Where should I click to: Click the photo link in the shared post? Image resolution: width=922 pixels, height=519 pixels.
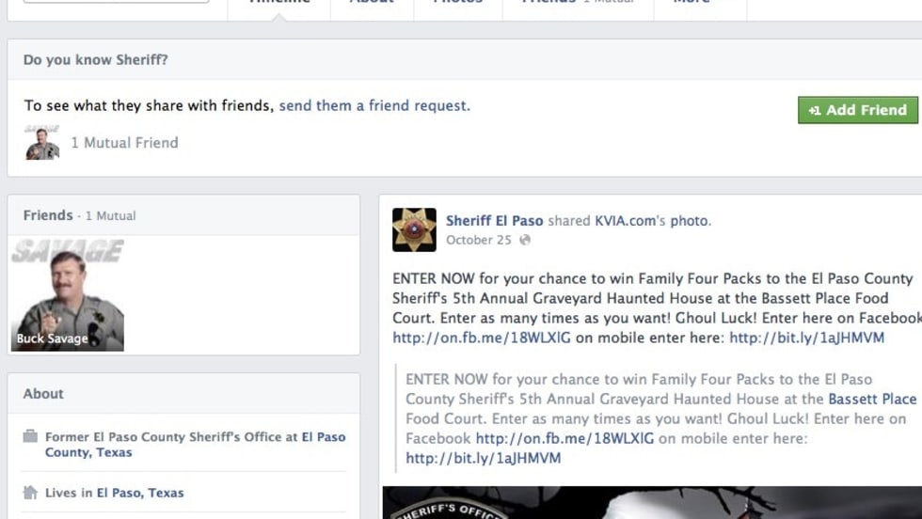[691, 221]
